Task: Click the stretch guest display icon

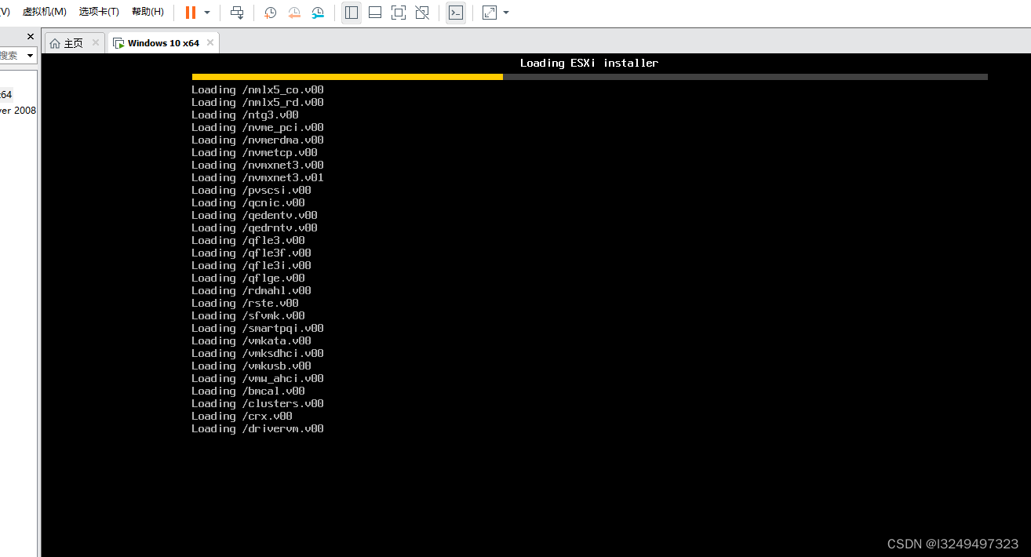Action: point(490,13)
